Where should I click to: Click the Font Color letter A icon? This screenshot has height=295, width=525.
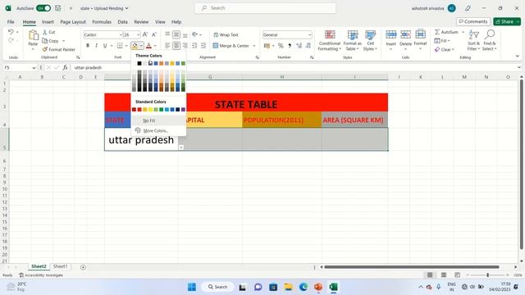(149, 46)
